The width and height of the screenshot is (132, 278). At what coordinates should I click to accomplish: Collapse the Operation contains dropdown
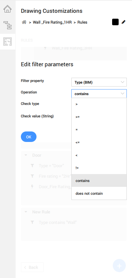pos(99,94)
